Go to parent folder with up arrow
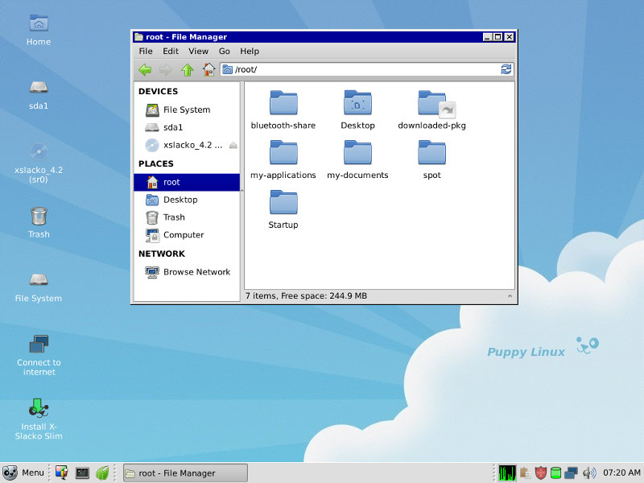This screenshot has height=483, width=644. coord(188,70)
